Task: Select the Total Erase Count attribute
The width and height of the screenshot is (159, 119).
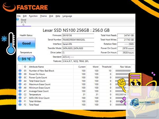Action: (x=37, y=81)
